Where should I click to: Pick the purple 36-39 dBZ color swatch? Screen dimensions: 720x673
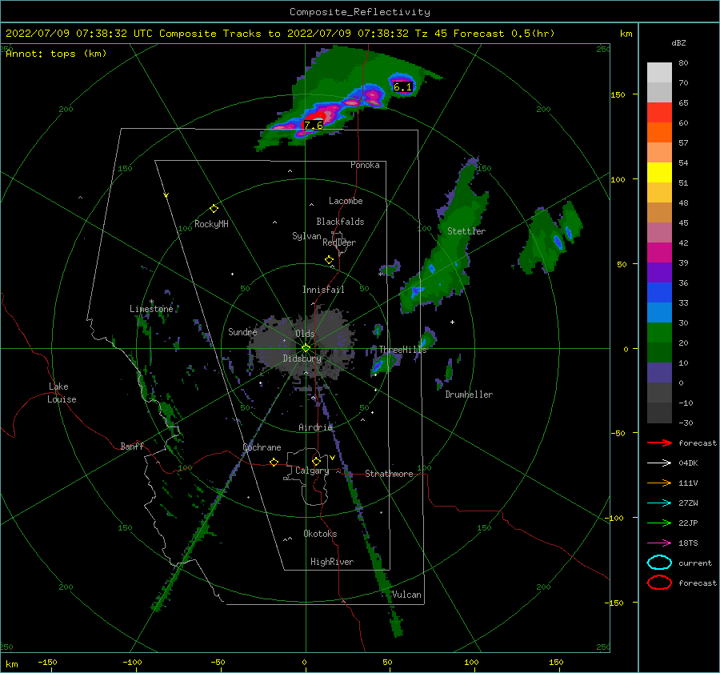(x=659, y=272)
